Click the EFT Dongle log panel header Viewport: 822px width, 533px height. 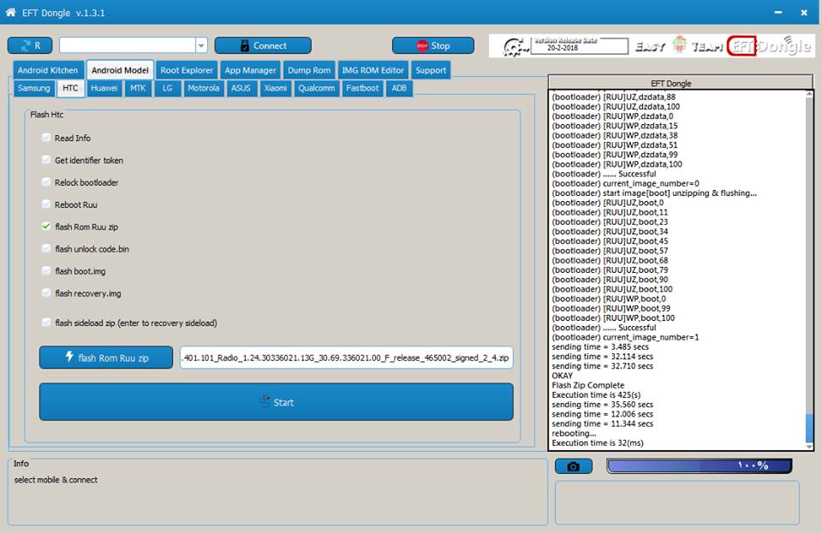coord(681,83)
